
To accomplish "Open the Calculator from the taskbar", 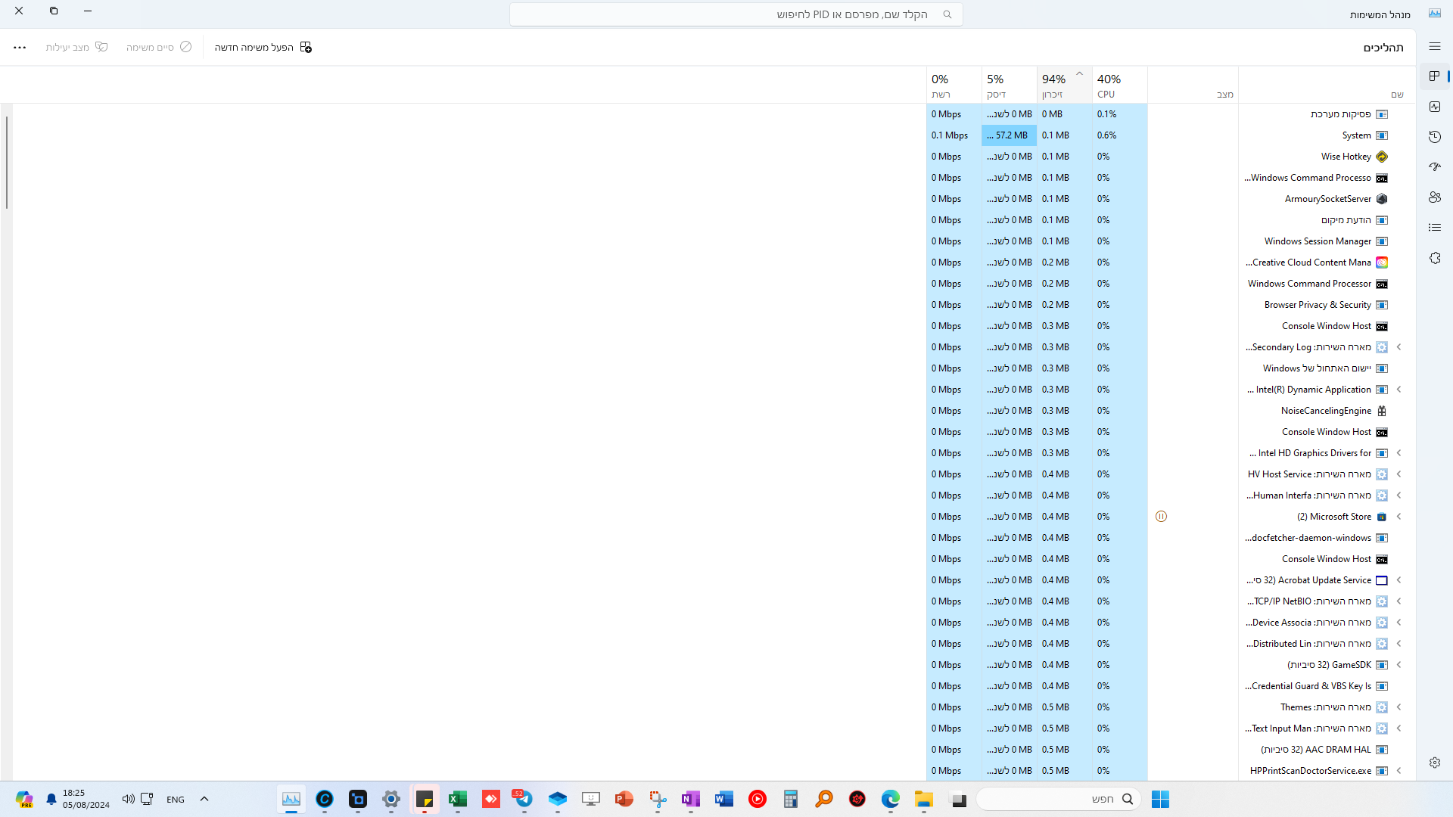I will click(x=791, y=799).
